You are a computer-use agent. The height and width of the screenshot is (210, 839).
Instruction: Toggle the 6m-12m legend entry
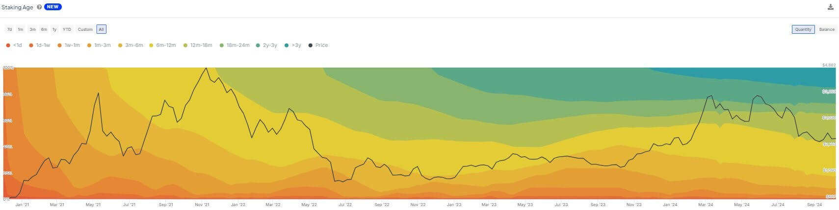(162, 45)
